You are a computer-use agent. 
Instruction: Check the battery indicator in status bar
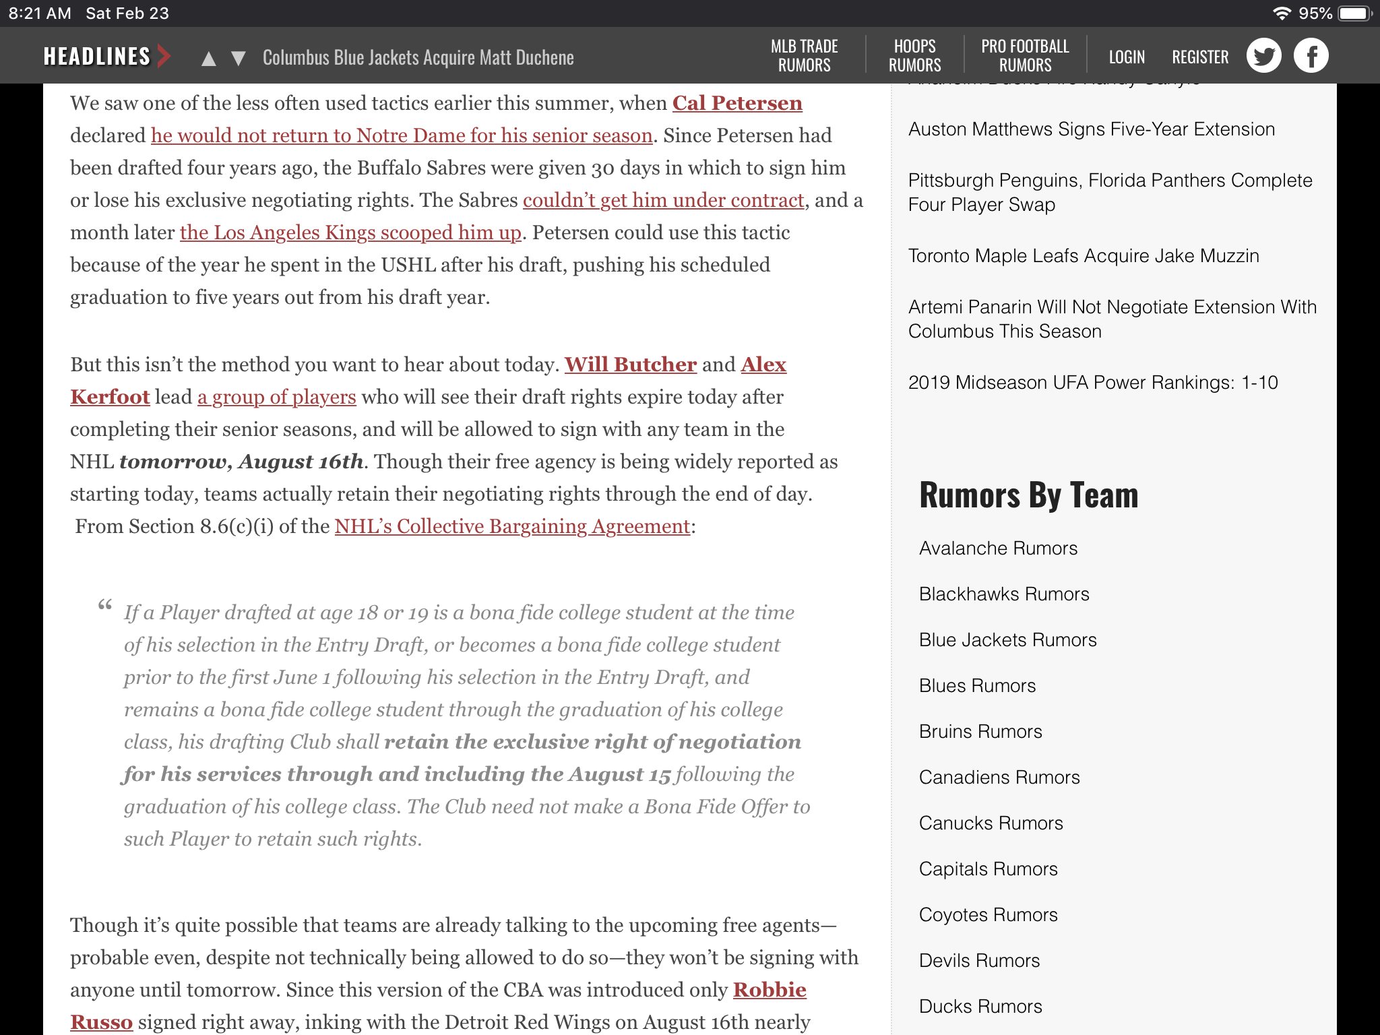(x=1356, y=13)
